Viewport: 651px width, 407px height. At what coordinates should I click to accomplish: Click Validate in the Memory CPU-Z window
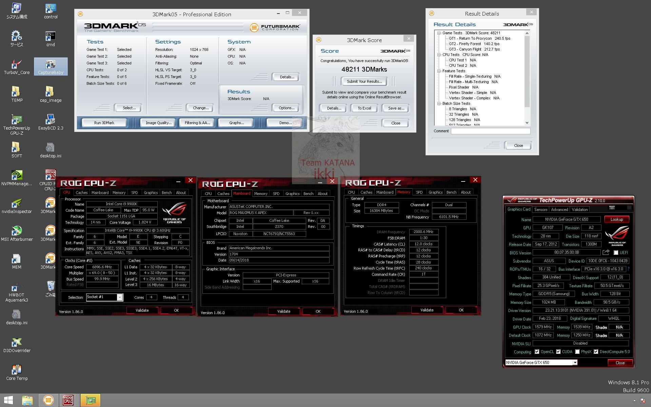(x=427, y=310)
